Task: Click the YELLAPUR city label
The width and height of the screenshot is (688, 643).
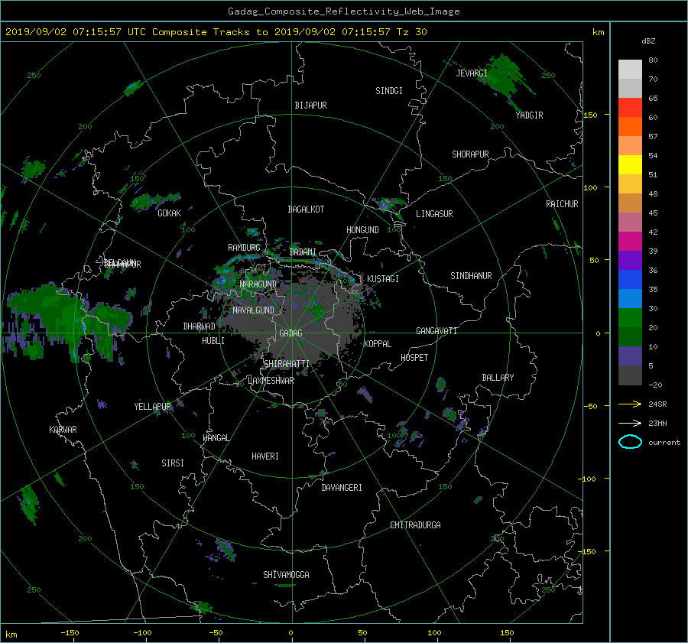Action: pyautogui.click(x=152, y=407)
